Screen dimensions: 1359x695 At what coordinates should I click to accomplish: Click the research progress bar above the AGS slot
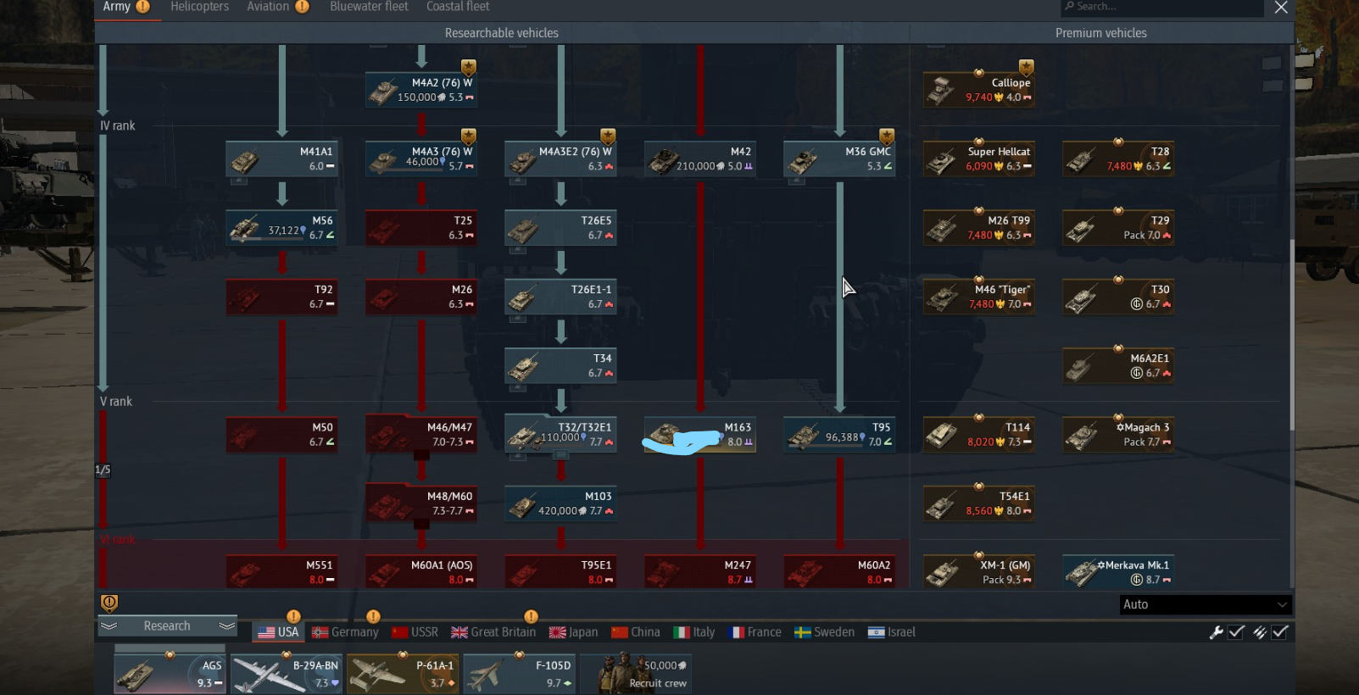pos(170,648)
